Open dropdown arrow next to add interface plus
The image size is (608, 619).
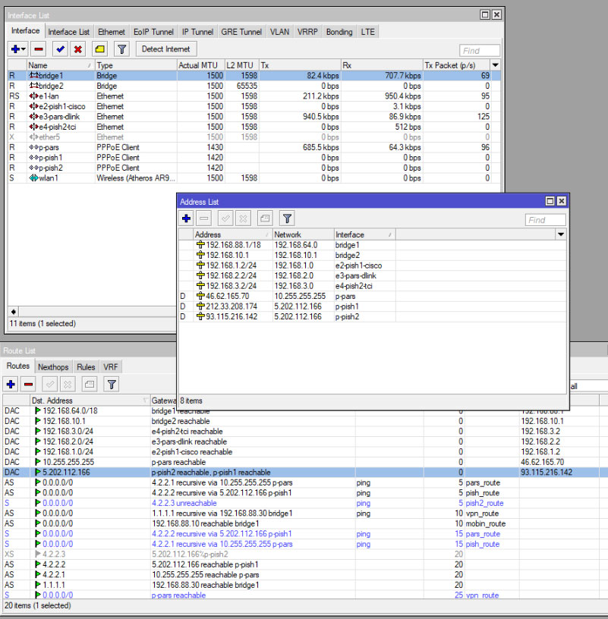24,49
